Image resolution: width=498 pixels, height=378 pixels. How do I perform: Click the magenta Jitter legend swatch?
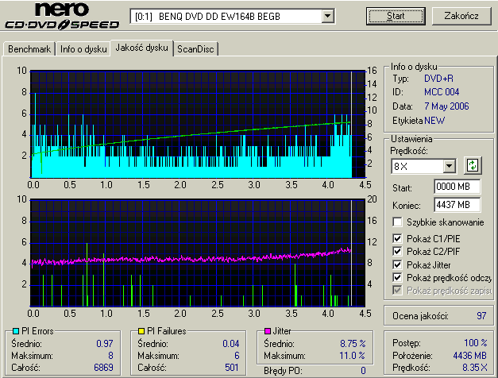[x=268, y=331]
